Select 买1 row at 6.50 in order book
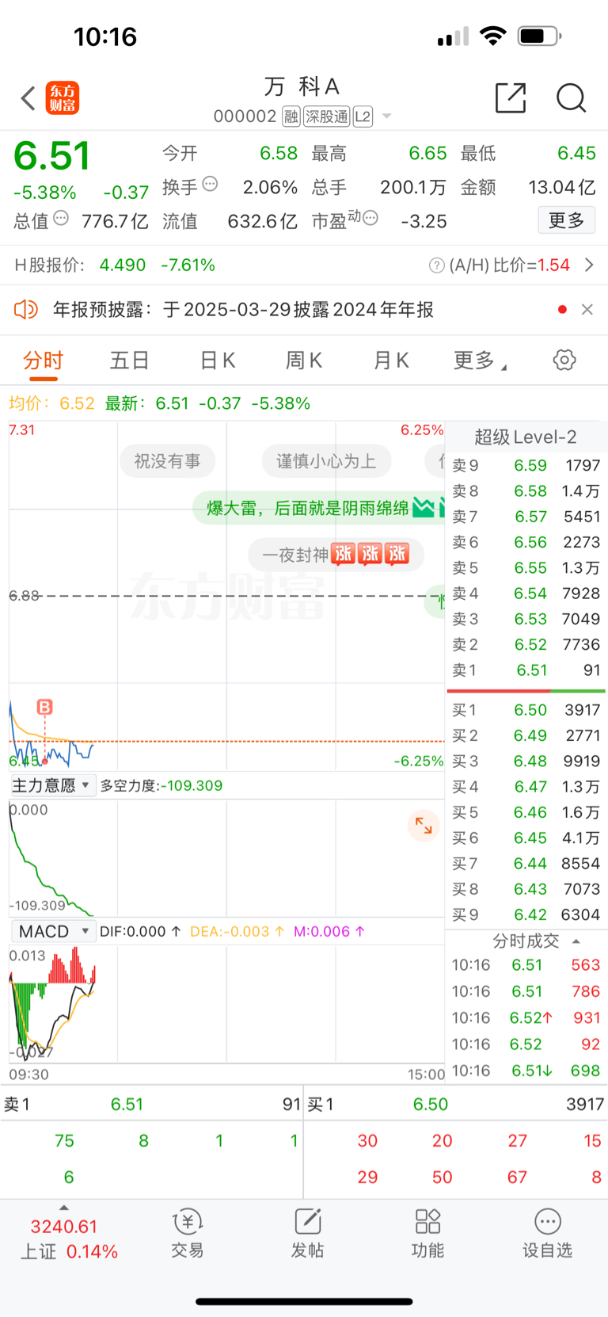The height and width of the screenshot is (1317, 608). [526, 710]
